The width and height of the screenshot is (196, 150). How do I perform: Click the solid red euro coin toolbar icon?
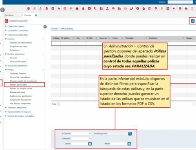[138, 9]
